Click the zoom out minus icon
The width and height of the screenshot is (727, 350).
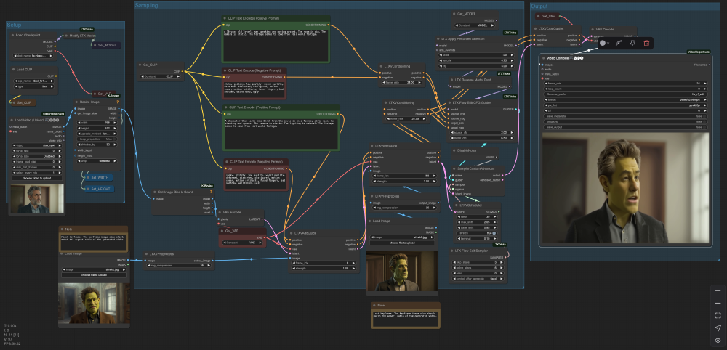tap(718, 303)
